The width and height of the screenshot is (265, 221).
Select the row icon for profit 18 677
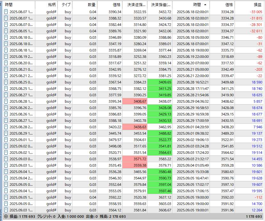click(x=6, y=114)
